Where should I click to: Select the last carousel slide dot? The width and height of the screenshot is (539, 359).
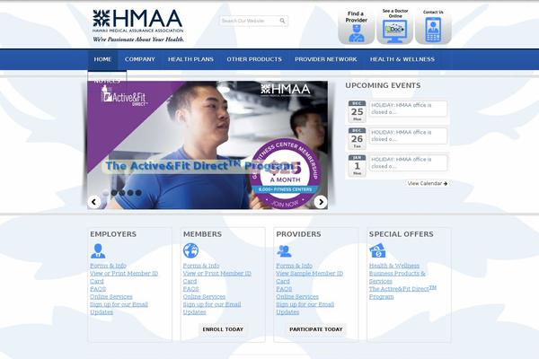point(138,193)
